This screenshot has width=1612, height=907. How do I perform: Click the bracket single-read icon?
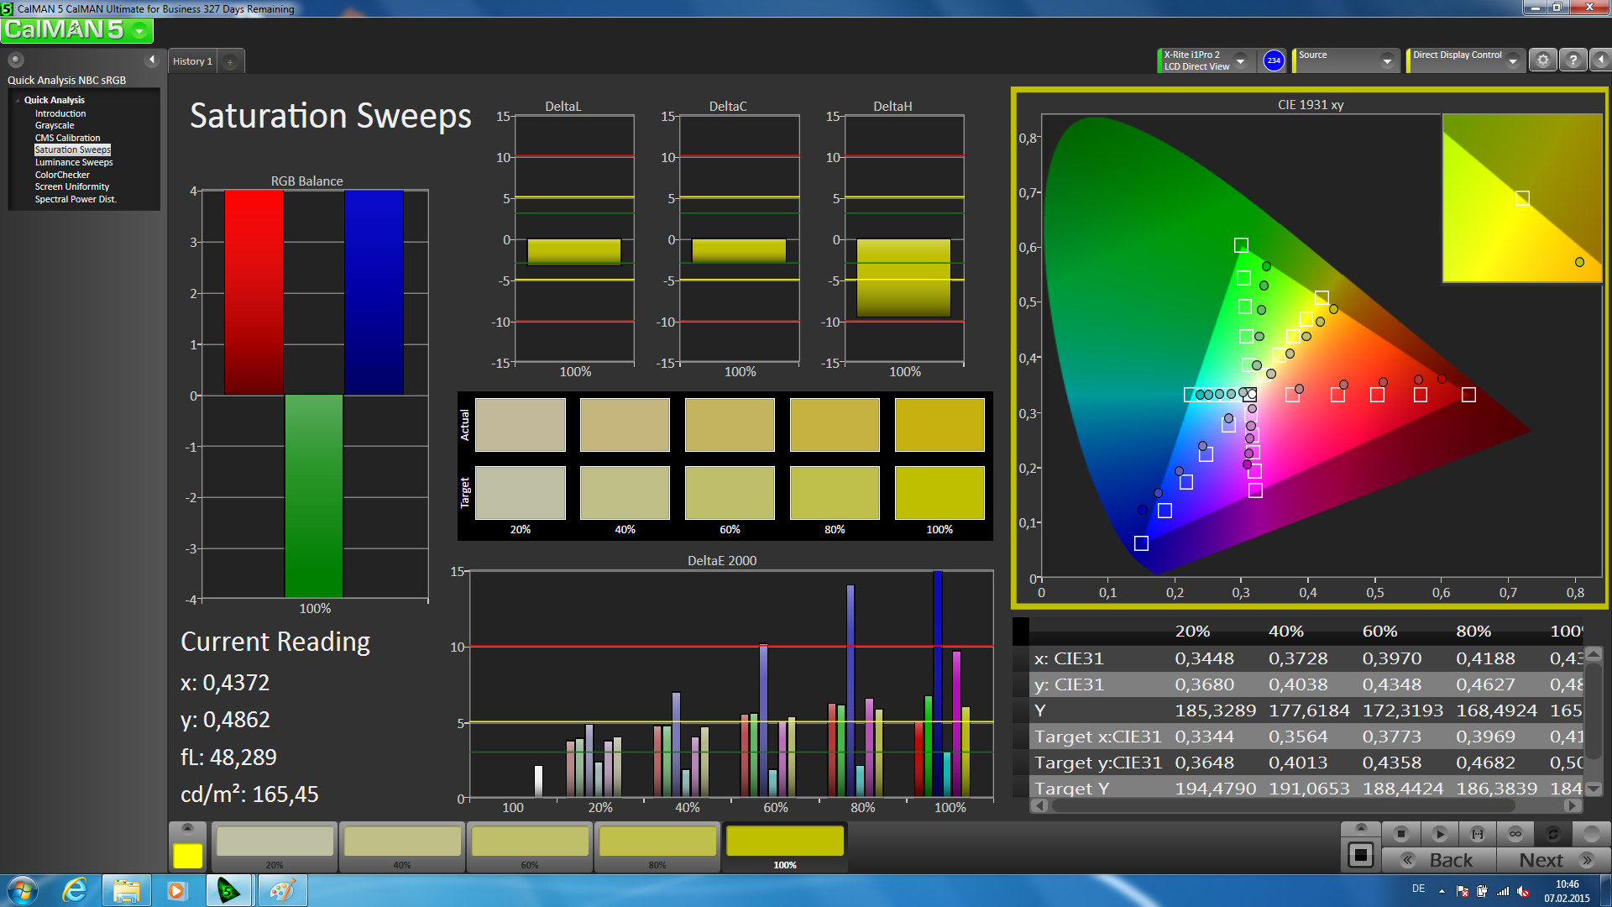click(x=1477, y=834)
